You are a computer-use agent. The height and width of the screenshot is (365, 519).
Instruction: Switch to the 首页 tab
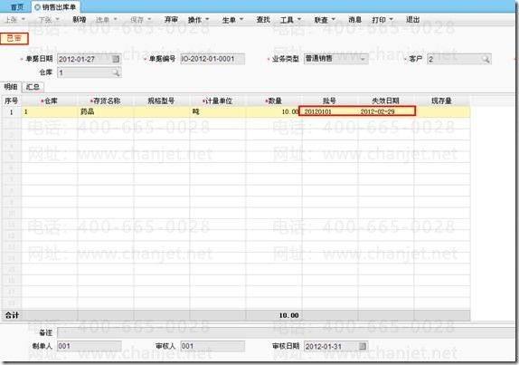16,7
